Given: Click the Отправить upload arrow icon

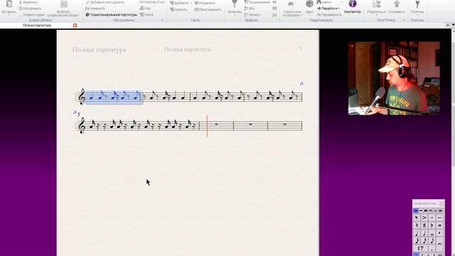Looking at the screenshot, I should tap(397, 4).
